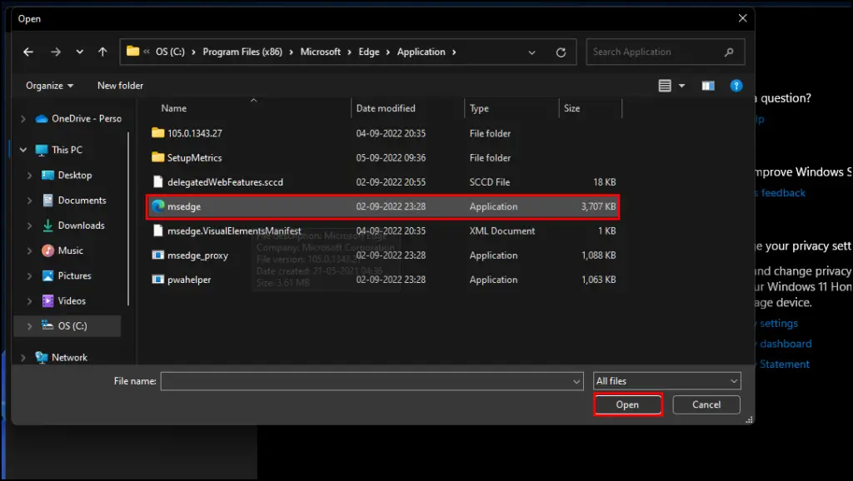Screen dimensions: 853x481
Task: Select the msedge_proxy application
Action: [x=383, y=255]
